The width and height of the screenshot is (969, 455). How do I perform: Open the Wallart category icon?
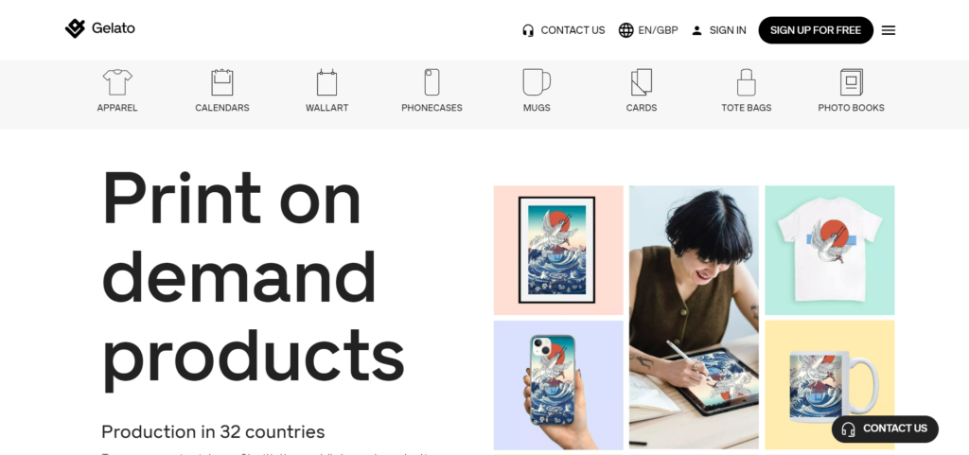(x=326, y=82)
